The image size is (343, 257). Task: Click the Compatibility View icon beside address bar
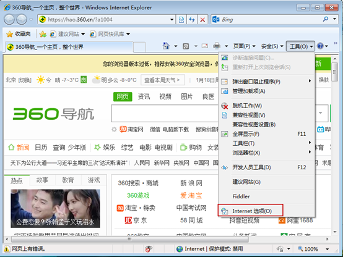coord(181,20)
